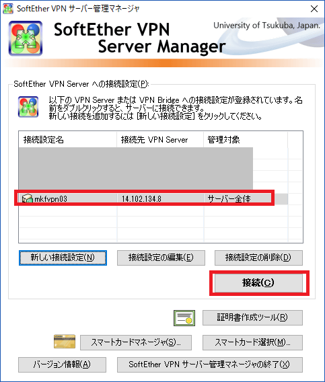
Task: Sort by 接続設定名 column header
Action: click(67, 140)
